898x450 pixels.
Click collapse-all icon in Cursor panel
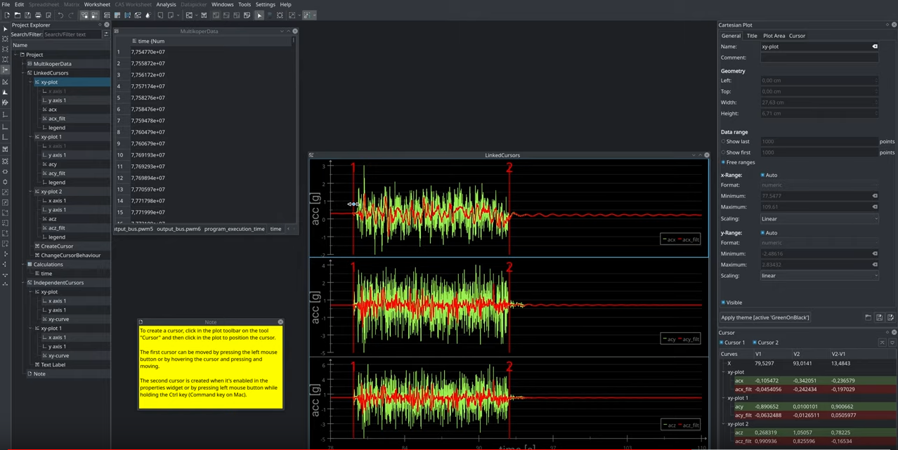[x=882, y=343]
